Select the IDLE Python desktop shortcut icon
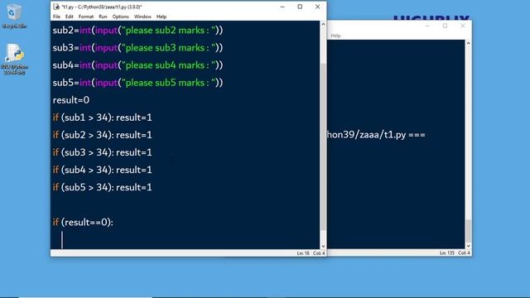 pos(15,59)
